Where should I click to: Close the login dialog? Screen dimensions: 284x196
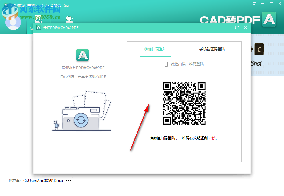tap(245, 27)
